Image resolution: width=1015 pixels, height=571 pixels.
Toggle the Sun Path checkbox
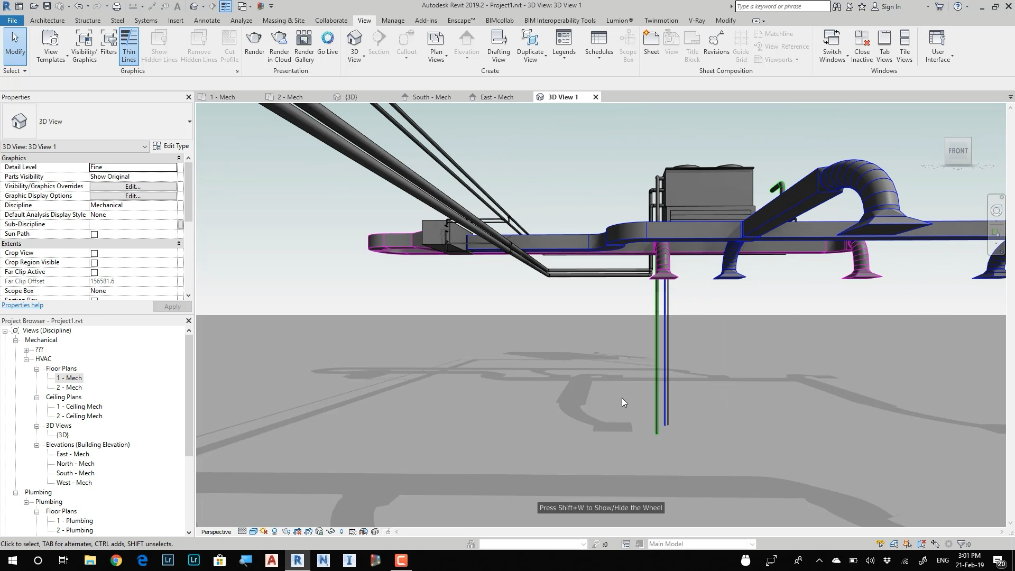95,234
